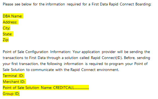Place cursor after the Group ID label
The width and height of the screenshot is (158, 99).
point(20,94)
